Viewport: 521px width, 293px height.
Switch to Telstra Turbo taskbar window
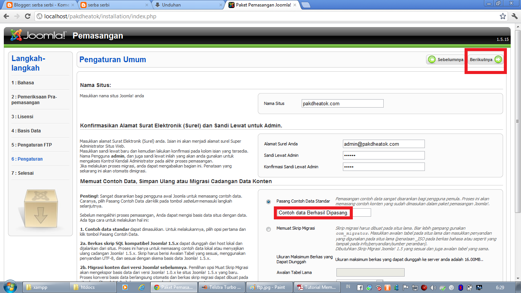point(222,287)
